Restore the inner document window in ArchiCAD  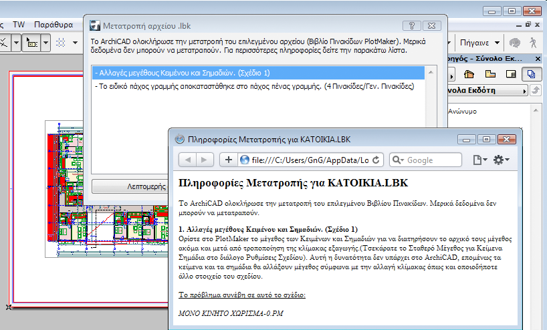(528, 25)
